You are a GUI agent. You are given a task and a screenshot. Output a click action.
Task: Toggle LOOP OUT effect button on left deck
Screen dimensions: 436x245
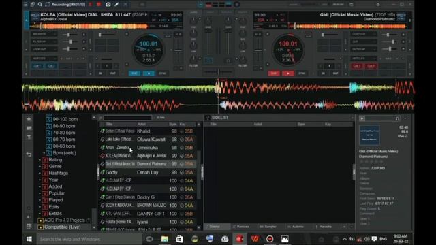coord(84,49)
